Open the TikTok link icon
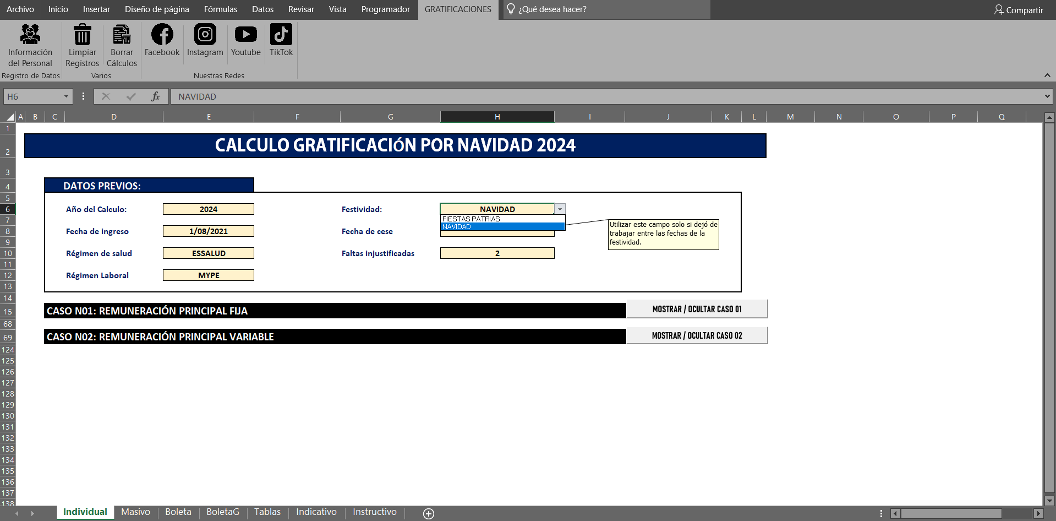 281,35
